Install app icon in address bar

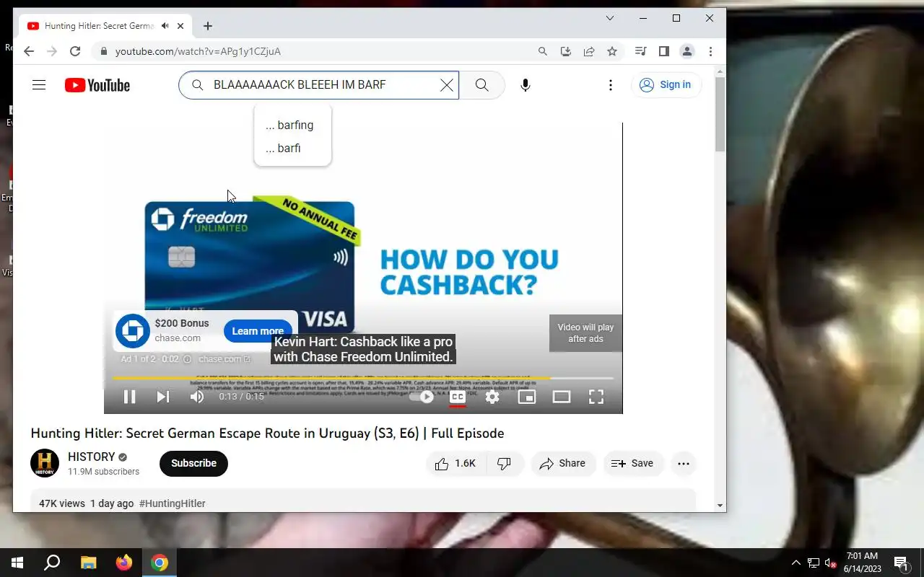(x=566, y=51)
